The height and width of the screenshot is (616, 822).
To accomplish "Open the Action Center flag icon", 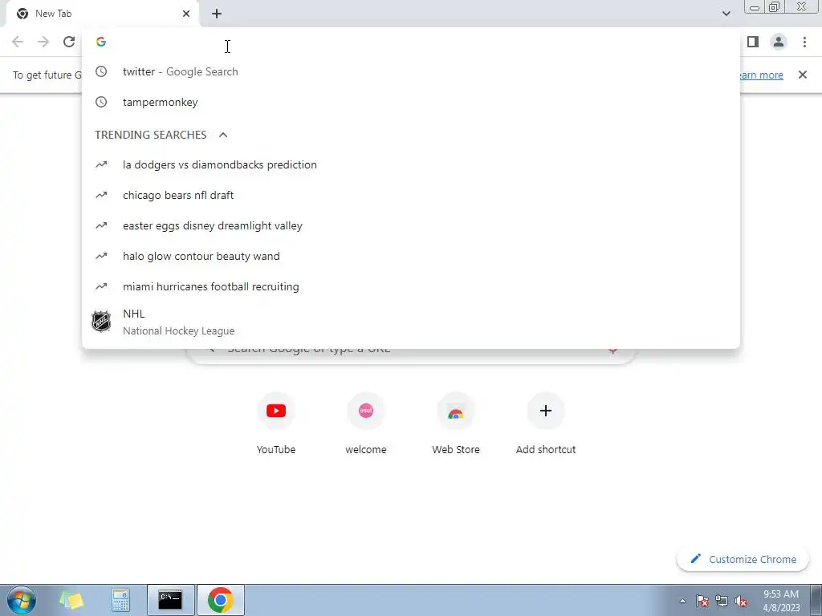I will click(x=702, y=601).
